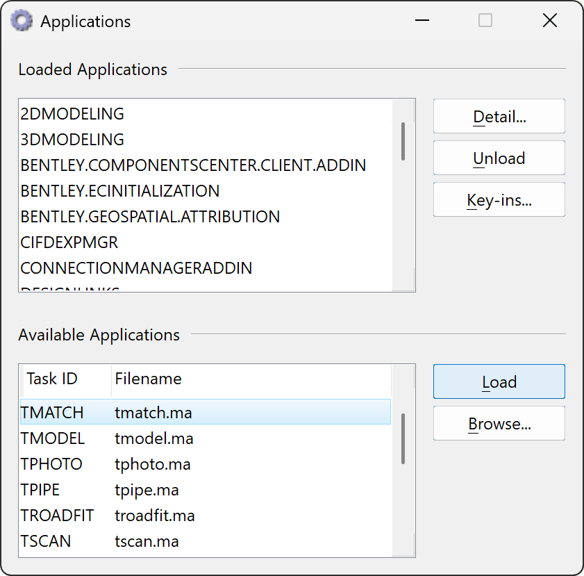
Task: Select the TSCAN row
Action: 206,541
